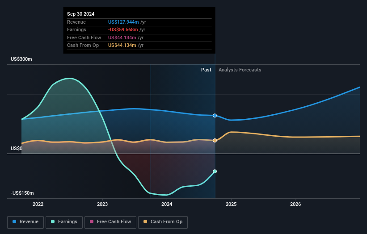Click the pink Free Cash Flow legend dot
367x234 pixels.
click(92, 221)
